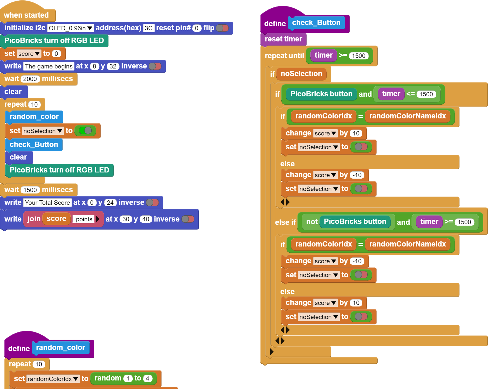Click the arrows closing the outer if/else if block
The width and height of the screenshot is (488, 389).
280,341
